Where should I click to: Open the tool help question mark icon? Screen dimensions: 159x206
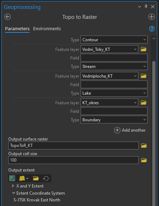tap(152, 29)
